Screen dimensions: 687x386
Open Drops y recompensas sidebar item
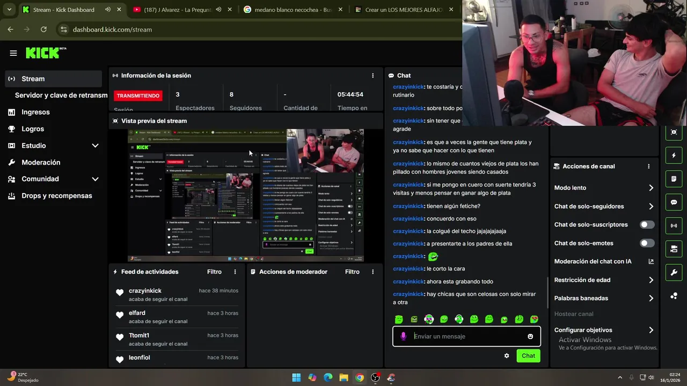[x=54, y=196]
